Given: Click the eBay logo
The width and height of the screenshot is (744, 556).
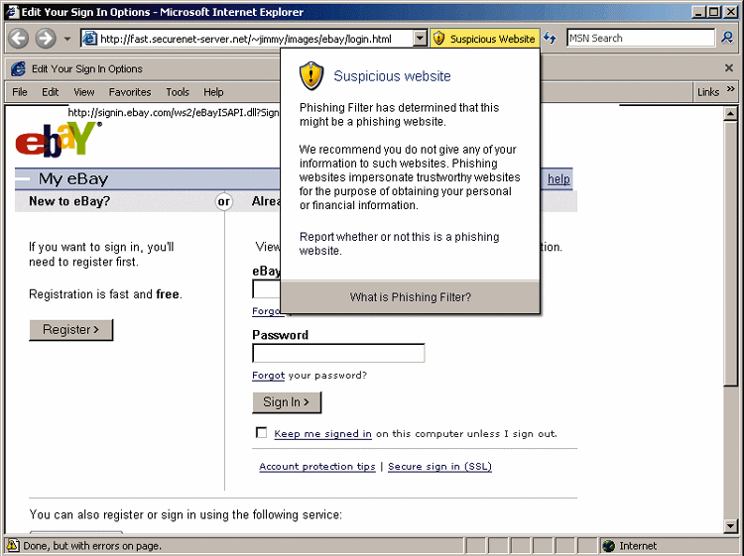Looking at the screenshot, I should click(59, 140).
